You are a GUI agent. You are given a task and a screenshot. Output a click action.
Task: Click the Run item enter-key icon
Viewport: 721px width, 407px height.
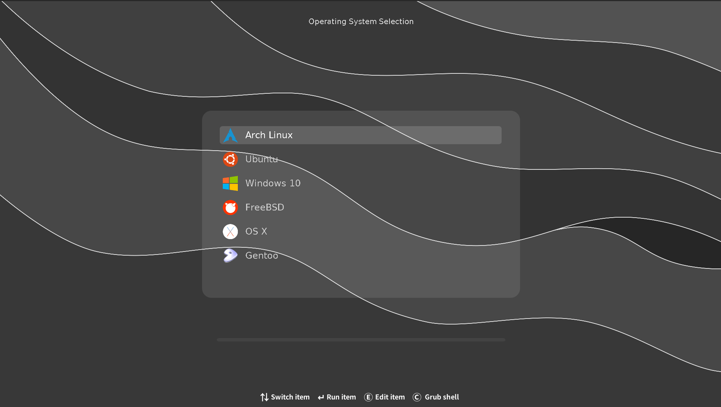[x=320, y=397]
